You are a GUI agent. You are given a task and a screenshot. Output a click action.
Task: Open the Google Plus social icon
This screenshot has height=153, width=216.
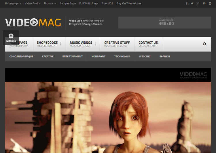click(x=198, y=3)
